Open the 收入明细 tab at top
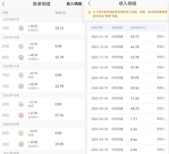This screenshot has height=154, width=169. [x=74, y=4]
